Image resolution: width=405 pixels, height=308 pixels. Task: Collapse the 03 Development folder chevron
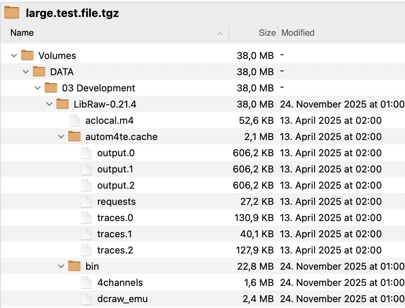coord(38,88)
